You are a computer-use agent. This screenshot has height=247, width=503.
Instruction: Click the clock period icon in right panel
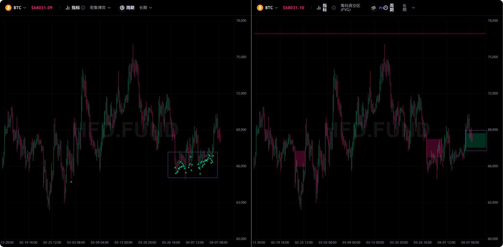tap(386, 8)
